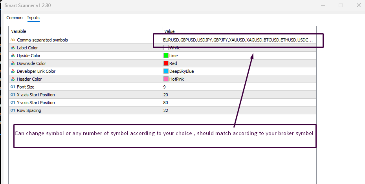Click the HotPink value text
Image resolution: width=365 pixels, height=184 pixels.
(177, 79)
